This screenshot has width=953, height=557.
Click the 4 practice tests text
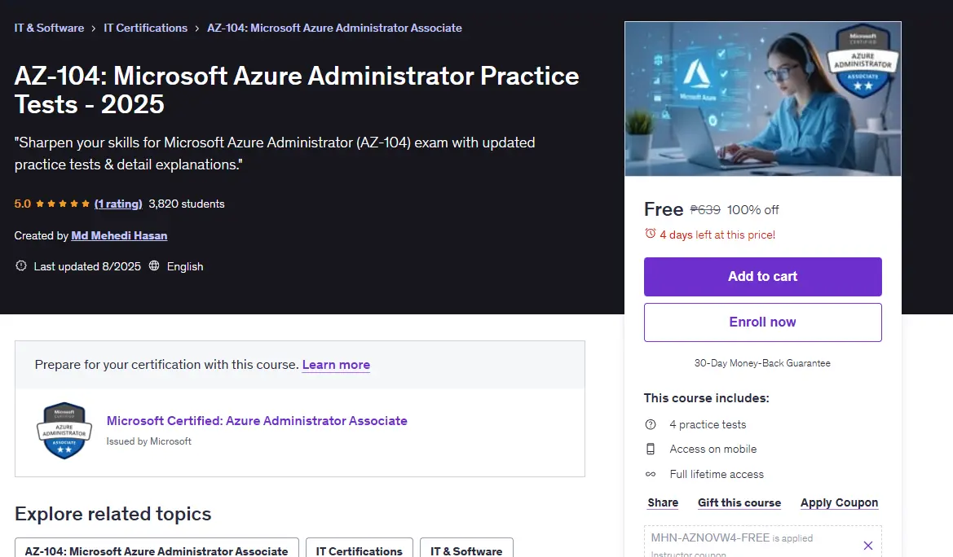708,424
